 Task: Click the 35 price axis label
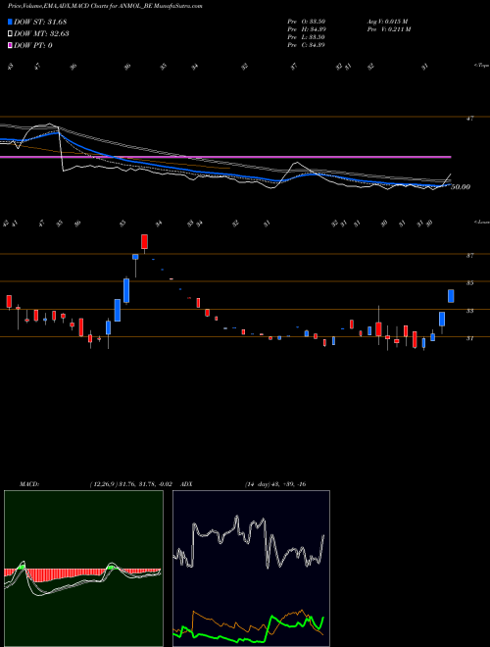(x=469, y=283)
